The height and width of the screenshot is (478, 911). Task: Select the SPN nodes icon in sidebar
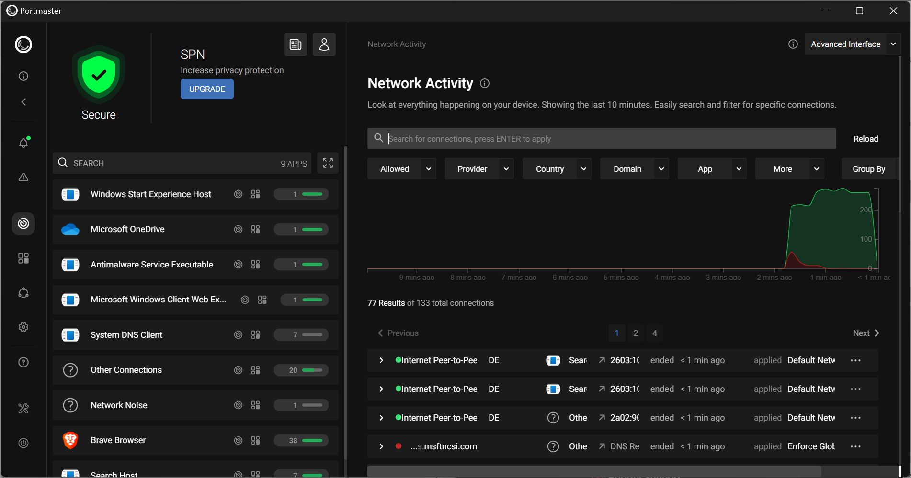[x=23, y=292]
